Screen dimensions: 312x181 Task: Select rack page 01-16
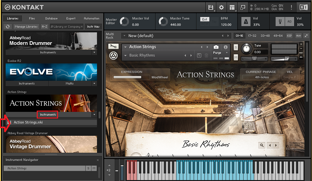pos(239,36)
